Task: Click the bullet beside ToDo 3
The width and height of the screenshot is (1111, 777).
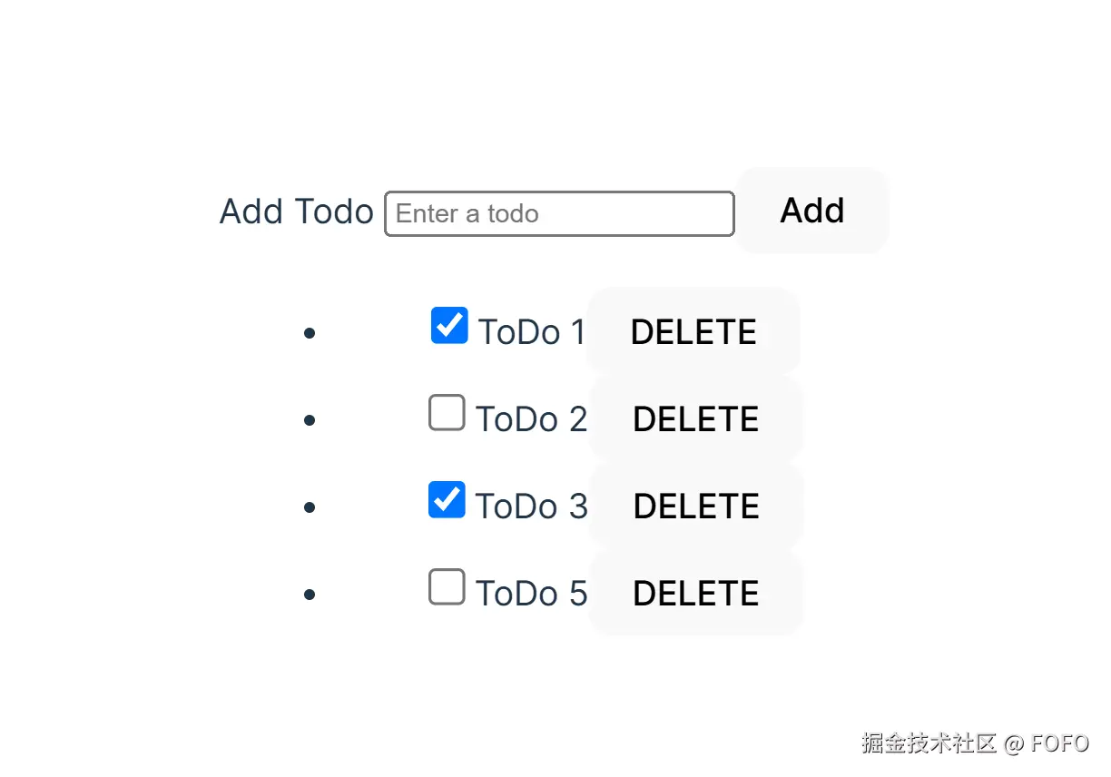Action: point(309,507)
